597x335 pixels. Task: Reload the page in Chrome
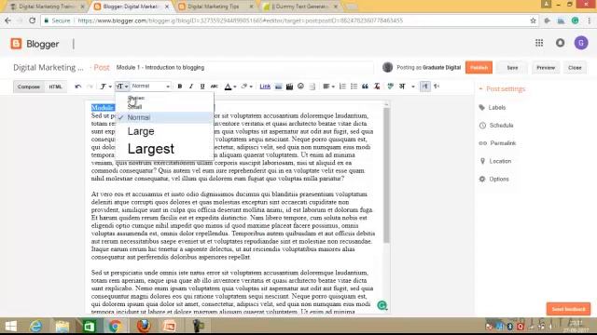[33, 20]
